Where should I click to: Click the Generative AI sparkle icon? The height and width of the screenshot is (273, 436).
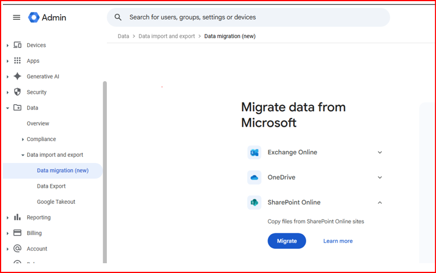17,77
